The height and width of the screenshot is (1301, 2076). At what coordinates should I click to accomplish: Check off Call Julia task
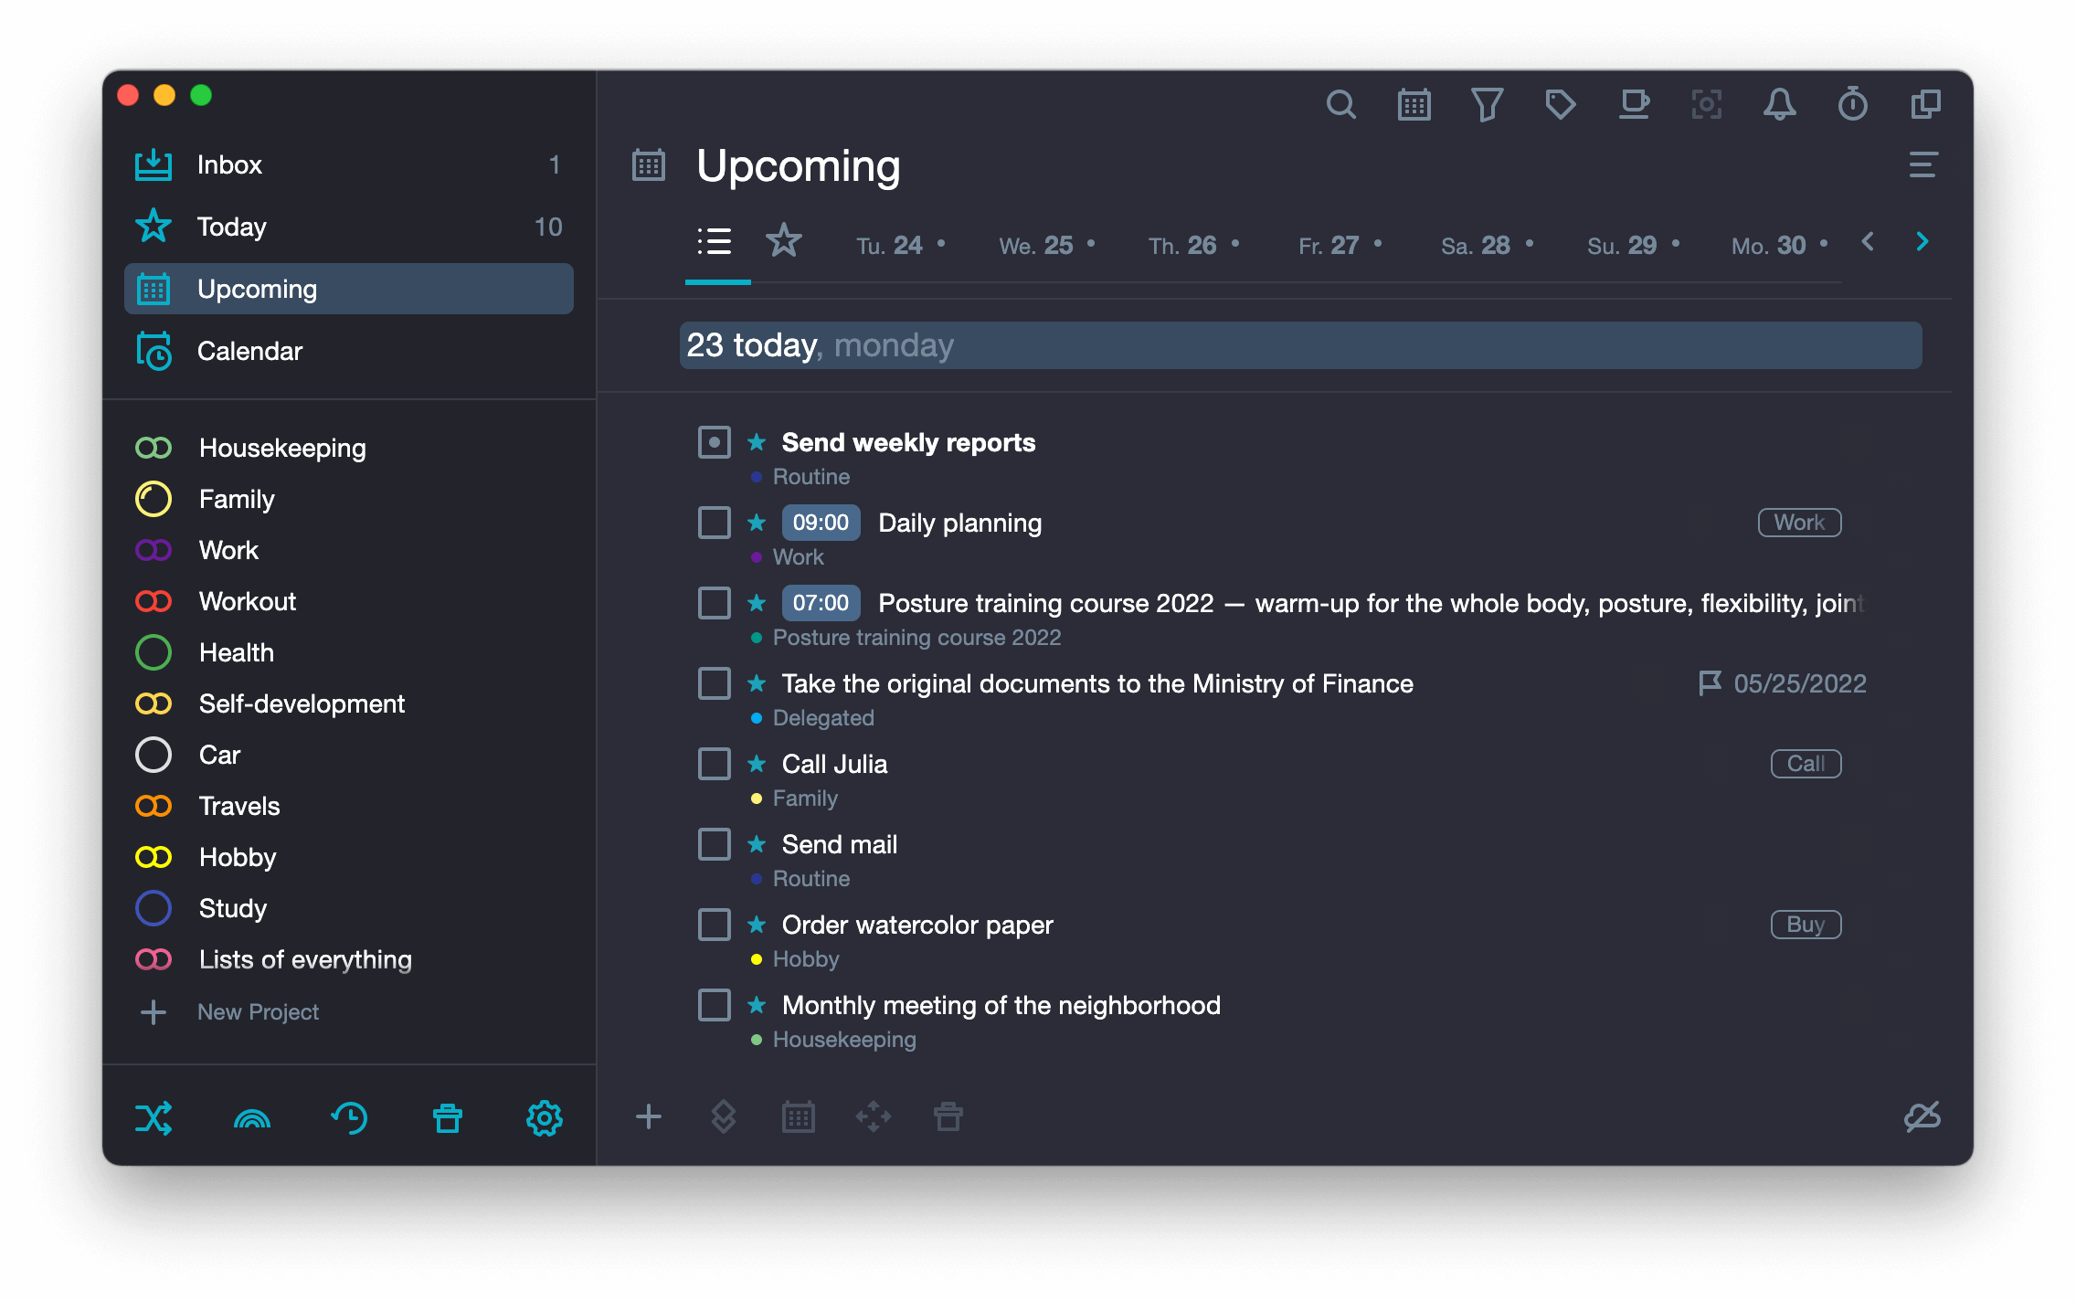[714, 764]
